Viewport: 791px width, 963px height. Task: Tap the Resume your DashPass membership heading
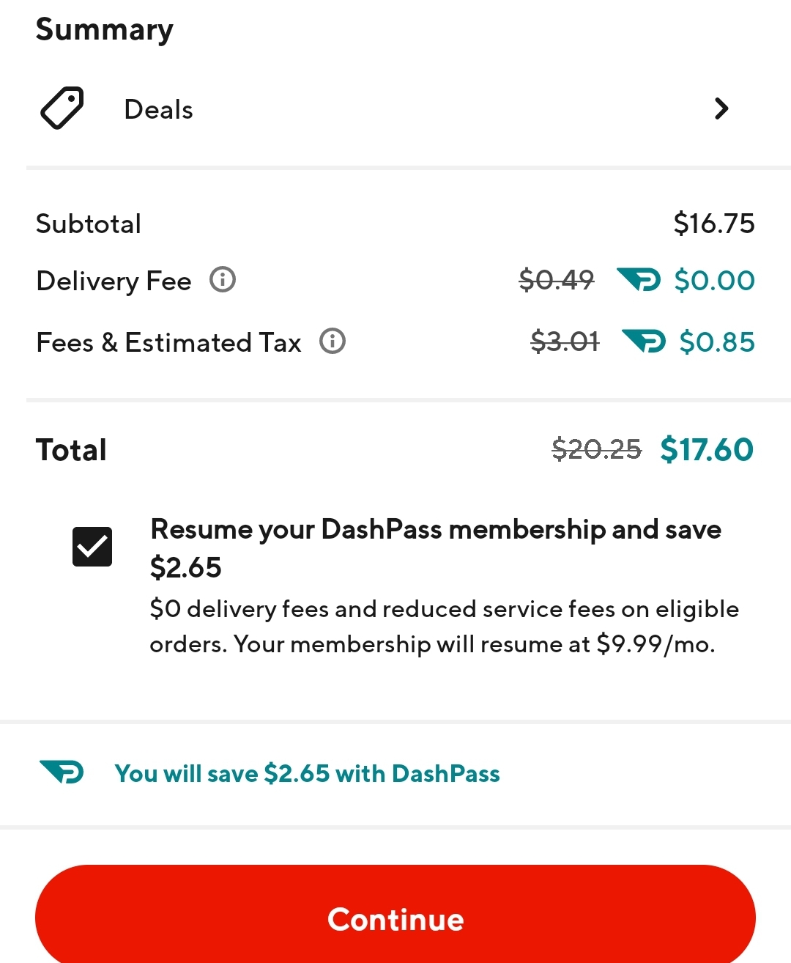click(436, 547)
